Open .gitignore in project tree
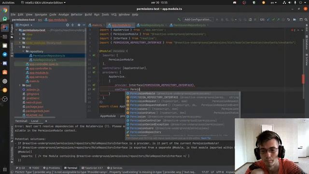 click(32, 94)
